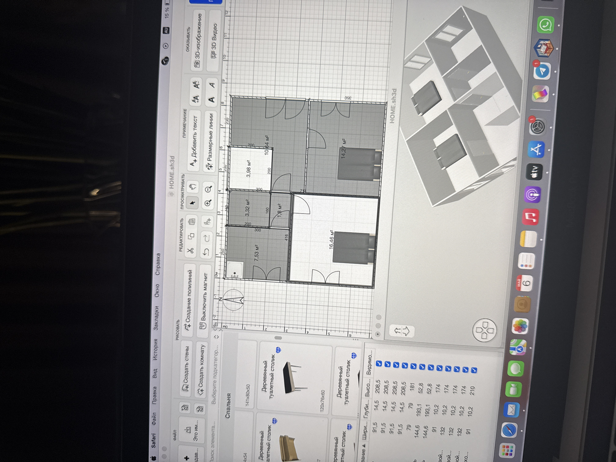616x462 pixels.
Task: Click the compass rose on the plan
Action: tap(233, 299)
